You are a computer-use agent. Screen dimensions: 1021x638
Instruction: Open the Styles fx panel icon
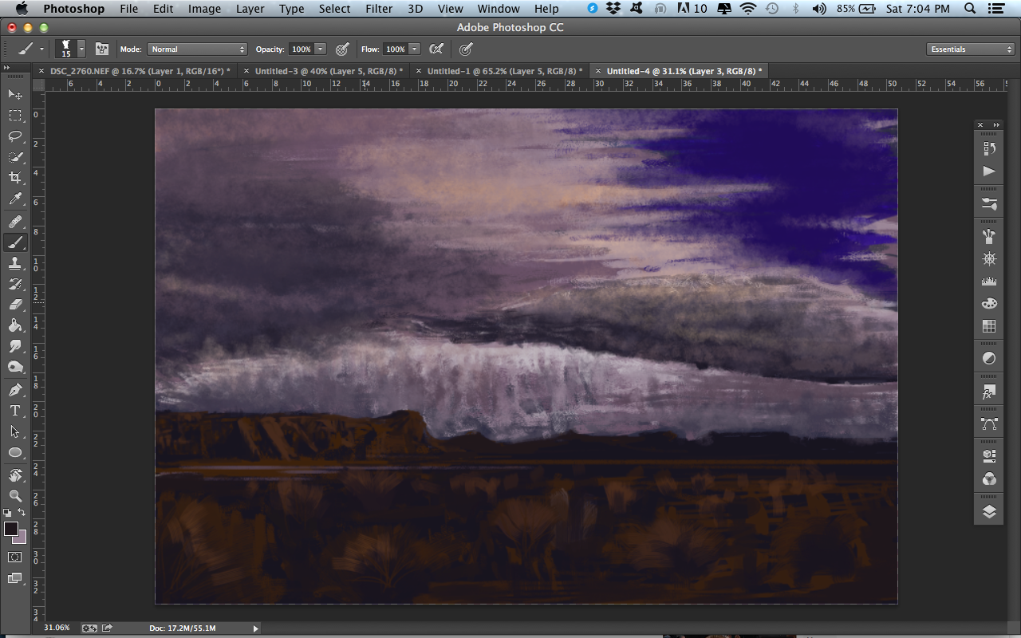coord(989,392)
